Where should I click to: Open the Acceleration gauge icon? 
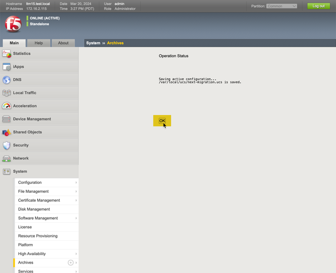click(7, 106)
